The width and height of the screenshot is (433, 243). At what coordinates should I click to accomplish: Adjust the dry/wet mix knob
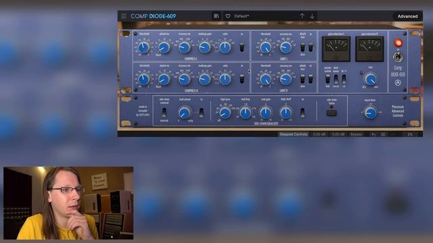370,80
